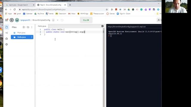This screenshot has height=107, width=191.
Task: Open the Classroom bookmark
Action: (x=61, y=14)
